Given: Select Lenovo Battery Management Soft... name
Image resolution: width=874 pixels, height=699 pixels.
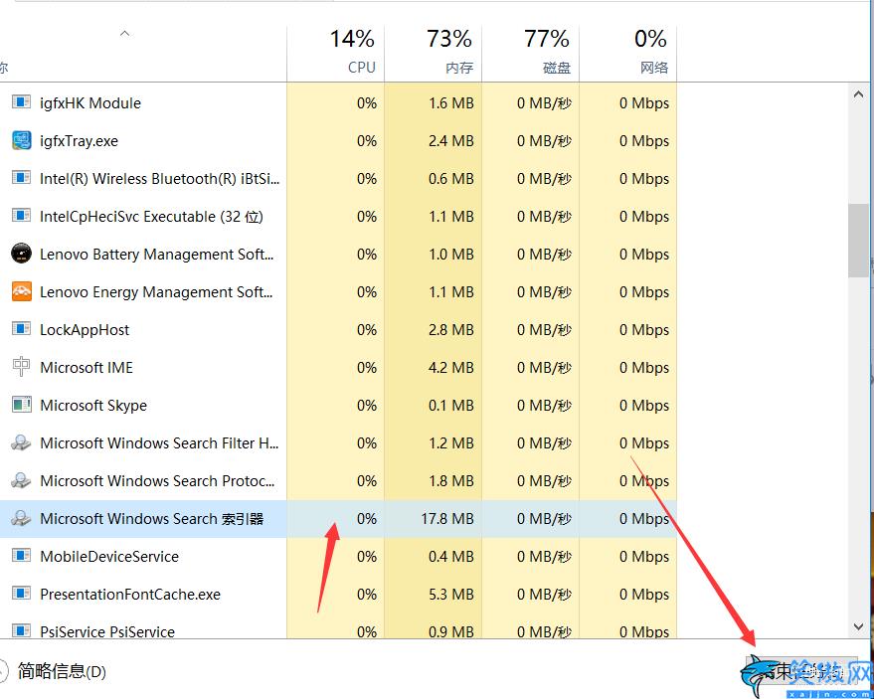Looking at the screenshot, I should click(x=157, y=255).
